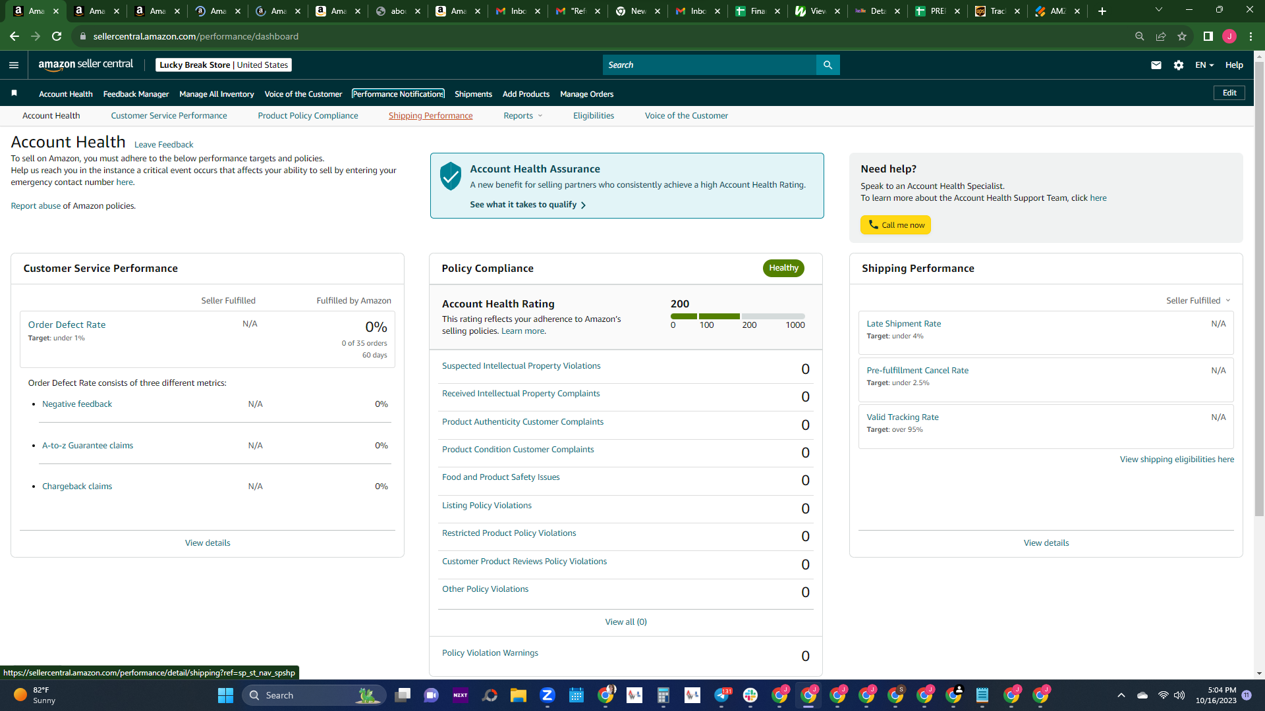Select Feedback Manager in the navigation bar

click(x=136, y=94)
